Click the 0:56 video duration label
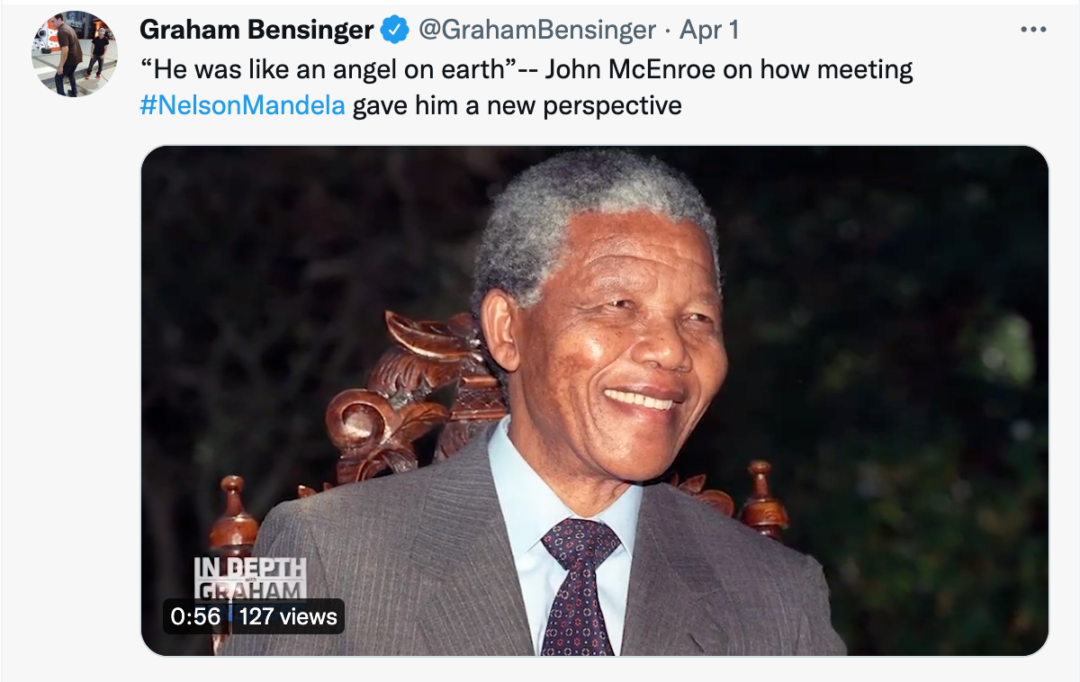The image size is (1080, 682). tap(196, 616)
